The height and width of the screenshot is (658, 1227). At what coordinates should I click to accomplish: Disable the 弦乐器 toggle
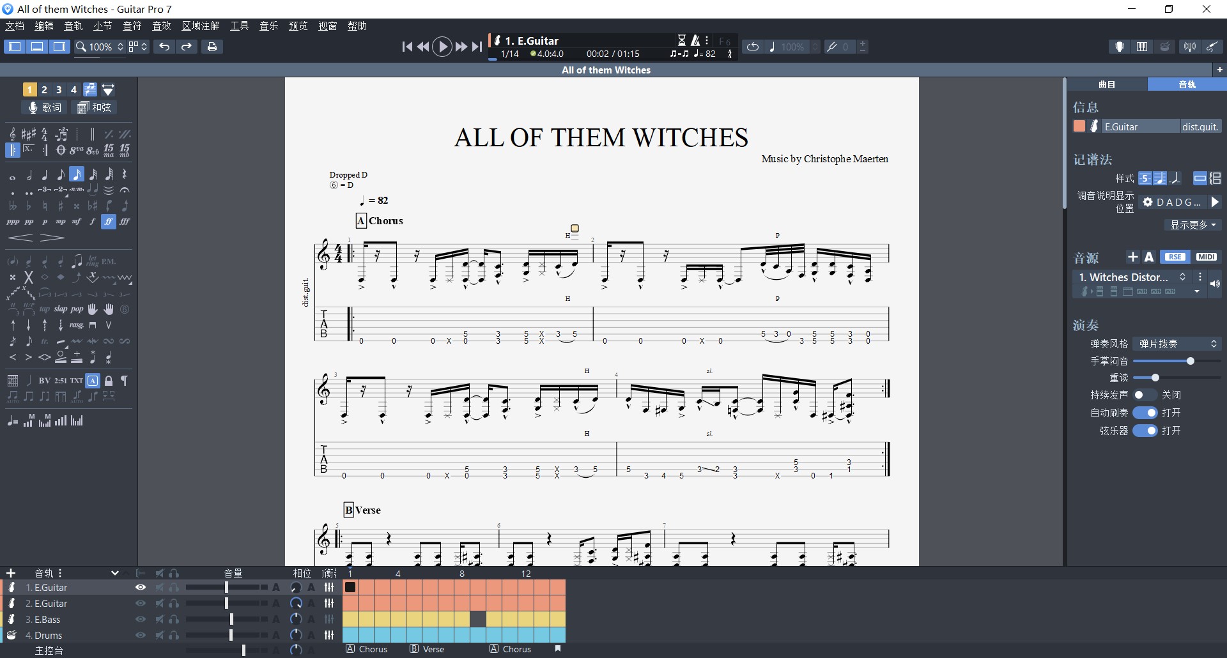pos(1145,431)
